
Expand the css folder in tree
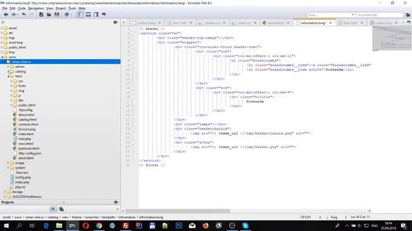(x=12, y=81)
